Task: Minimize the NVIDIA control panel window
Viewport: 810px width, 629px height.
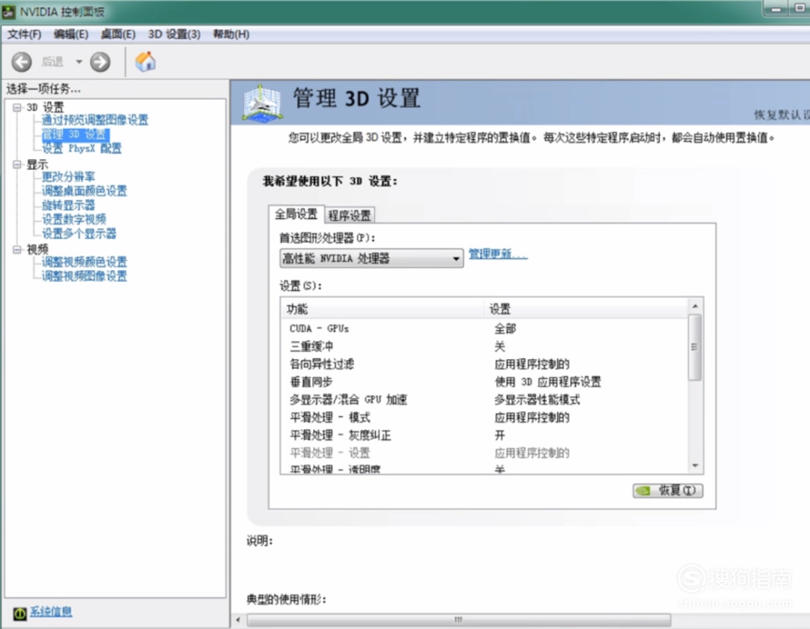Action: click(x=775, y=9)
